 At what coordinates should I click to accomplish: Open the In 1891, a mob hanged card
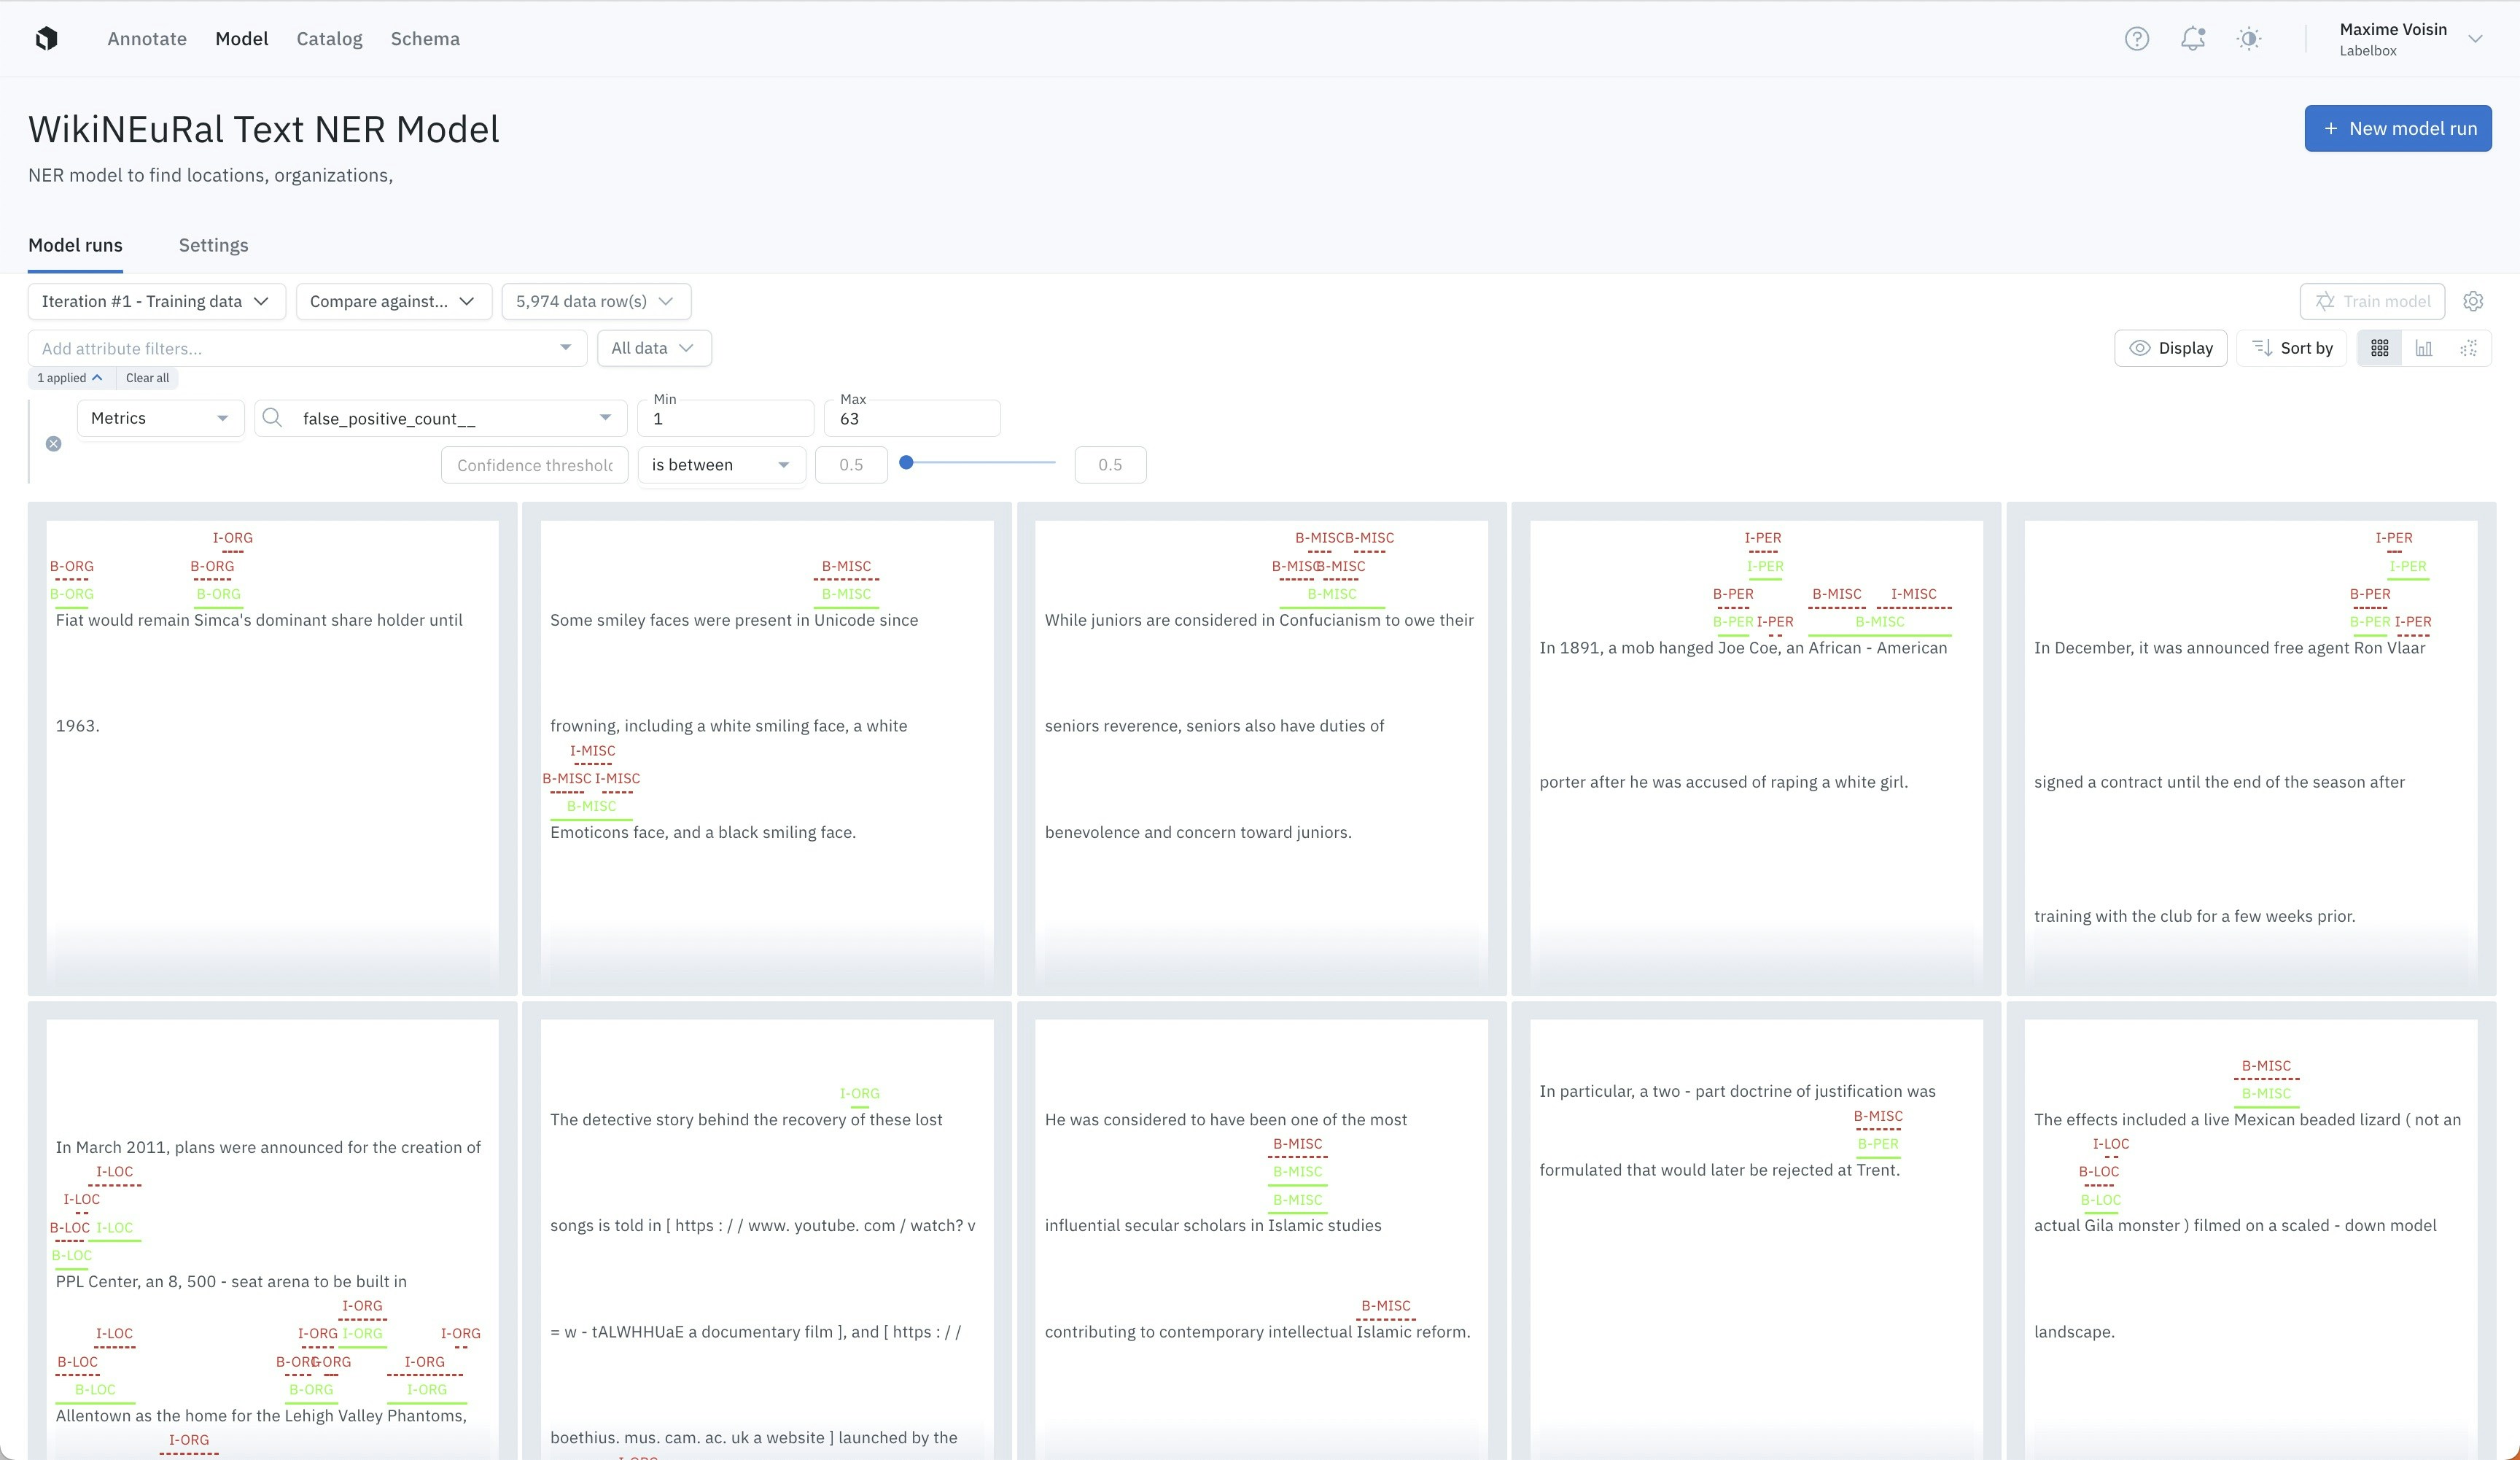(x=1756, y=748)
